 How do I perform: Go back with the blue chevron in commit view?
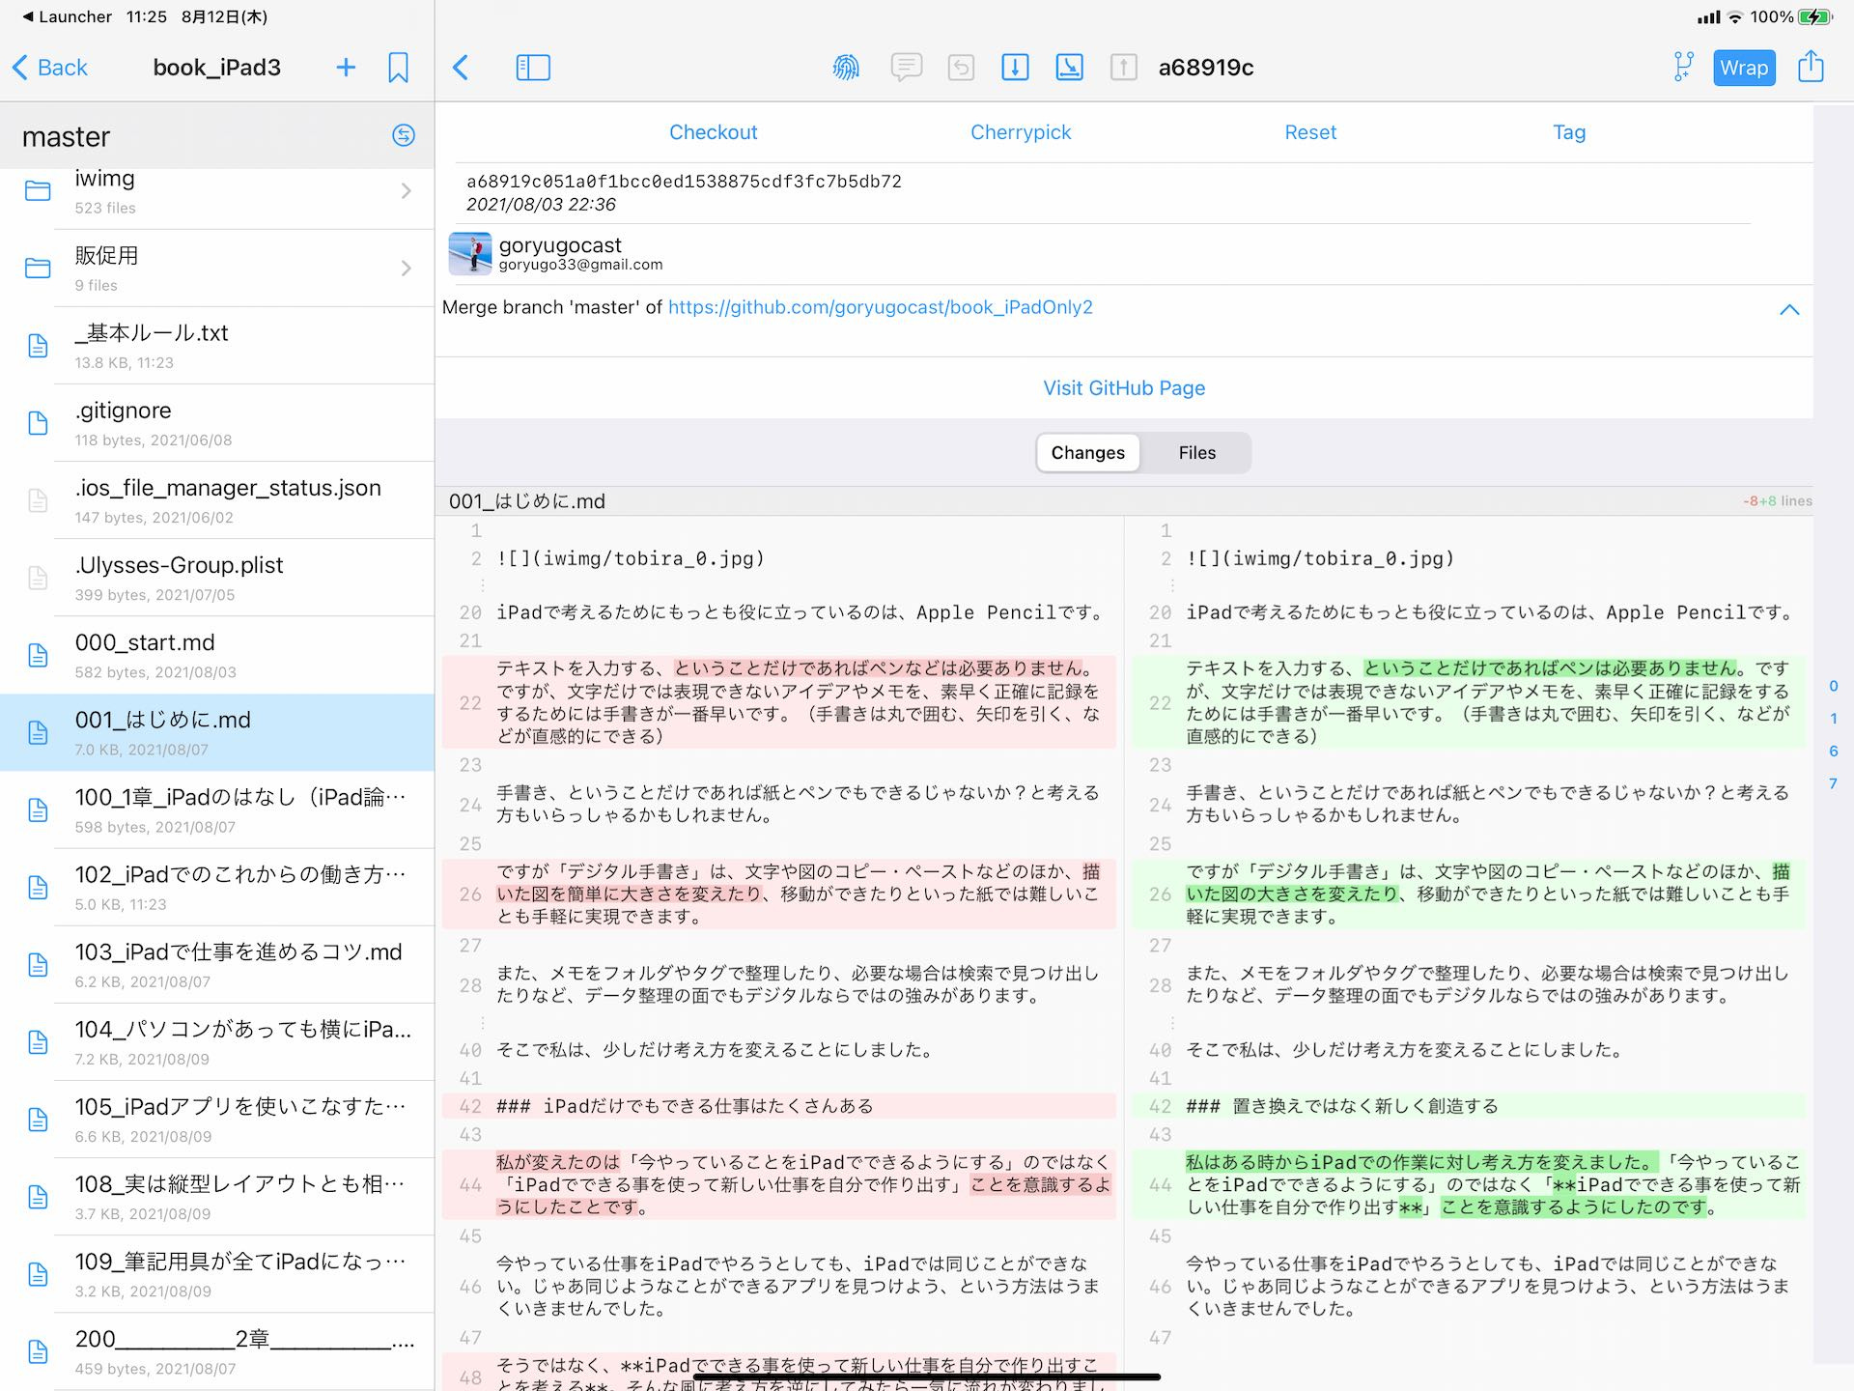461,68
